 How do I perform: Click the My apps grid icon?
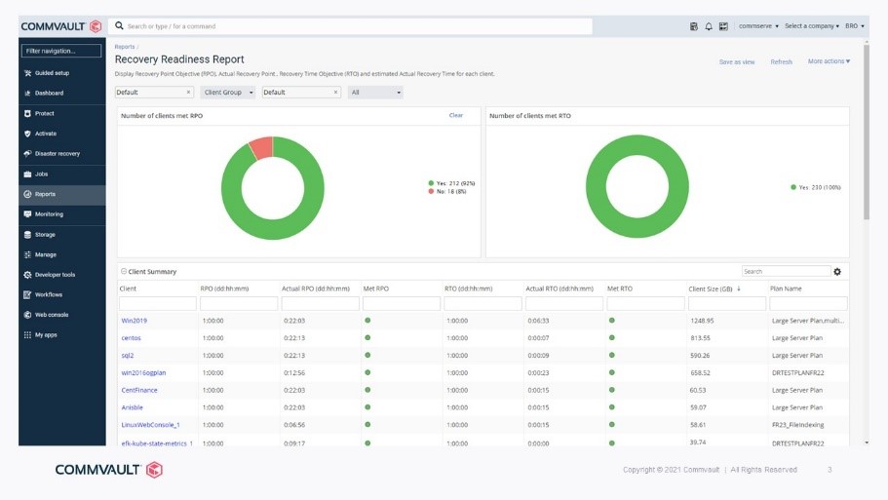(x=27, y=334)
